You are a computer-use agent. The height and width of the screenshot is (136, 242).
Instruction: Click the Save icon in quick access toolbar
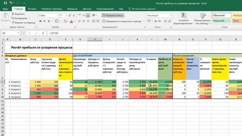pos(5,3)
